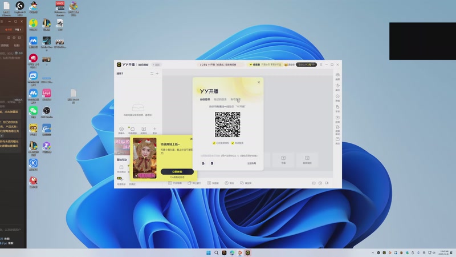Image resolution: width=456 pixels, height=257 pixels.
Task: Click the second icon in YY right sidebar
Action: pos(337,87)
